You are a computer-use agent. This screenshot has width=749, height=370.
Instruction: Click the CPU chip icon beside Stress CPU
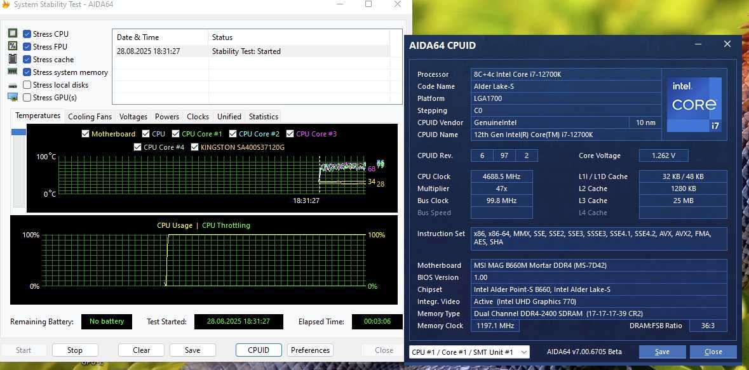tap(13, 34)
